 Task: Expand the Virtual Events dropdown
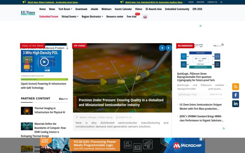pyautogui.click(x=70, y=17)
